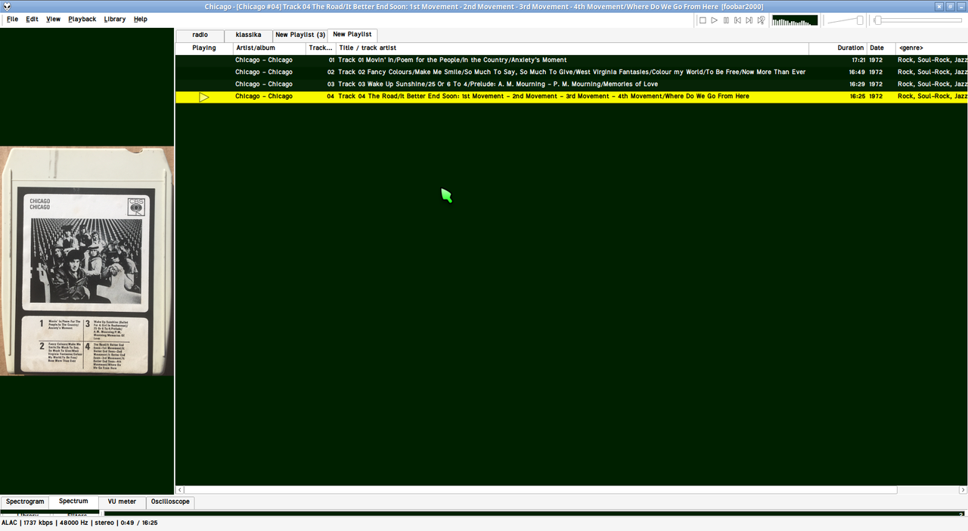Click the Chicago 8-track album art

coord(87,261)
